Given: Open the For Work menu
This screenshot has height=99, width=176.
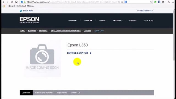Looking at the screenshot, I should click(x=88, y=21).
